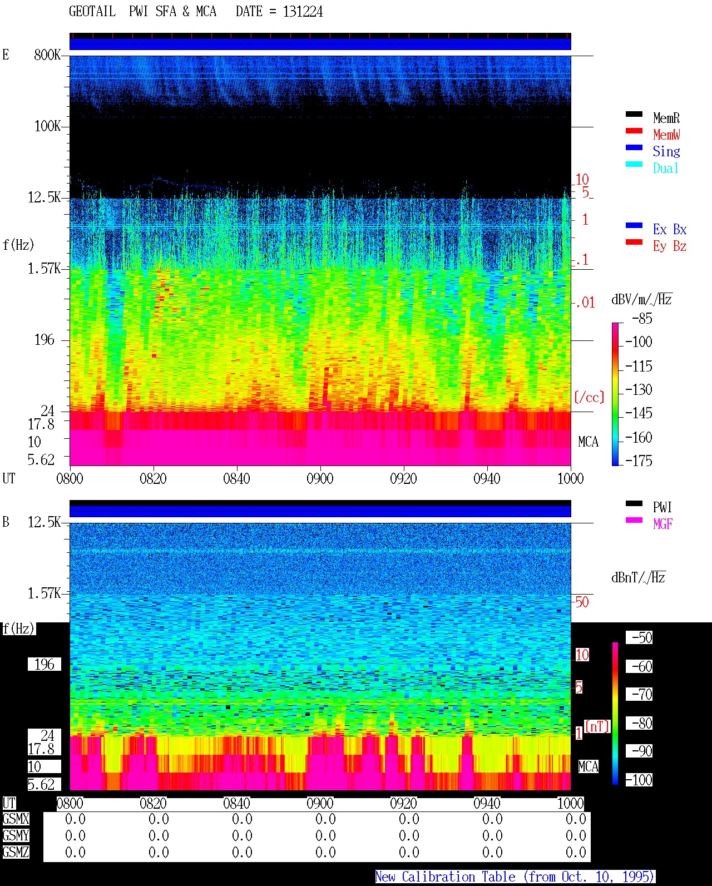Click the cyan Dual legend swatch
The image size is (712, 886).
[634, 165]
